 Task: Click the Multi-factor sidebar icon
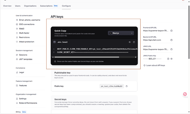point(17,33)
